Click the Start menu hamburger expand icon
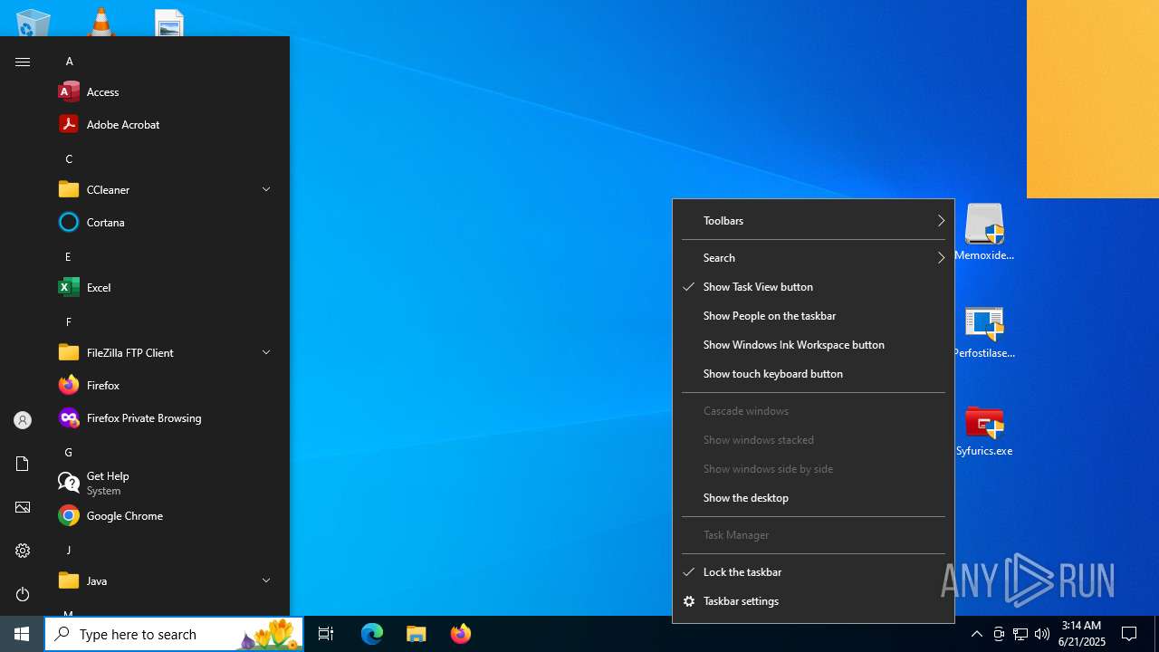Screen dimensions: 1159x652 23,62
